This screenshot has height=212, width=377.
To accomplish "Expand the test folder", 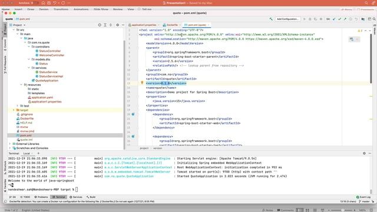I will [18, 106].
